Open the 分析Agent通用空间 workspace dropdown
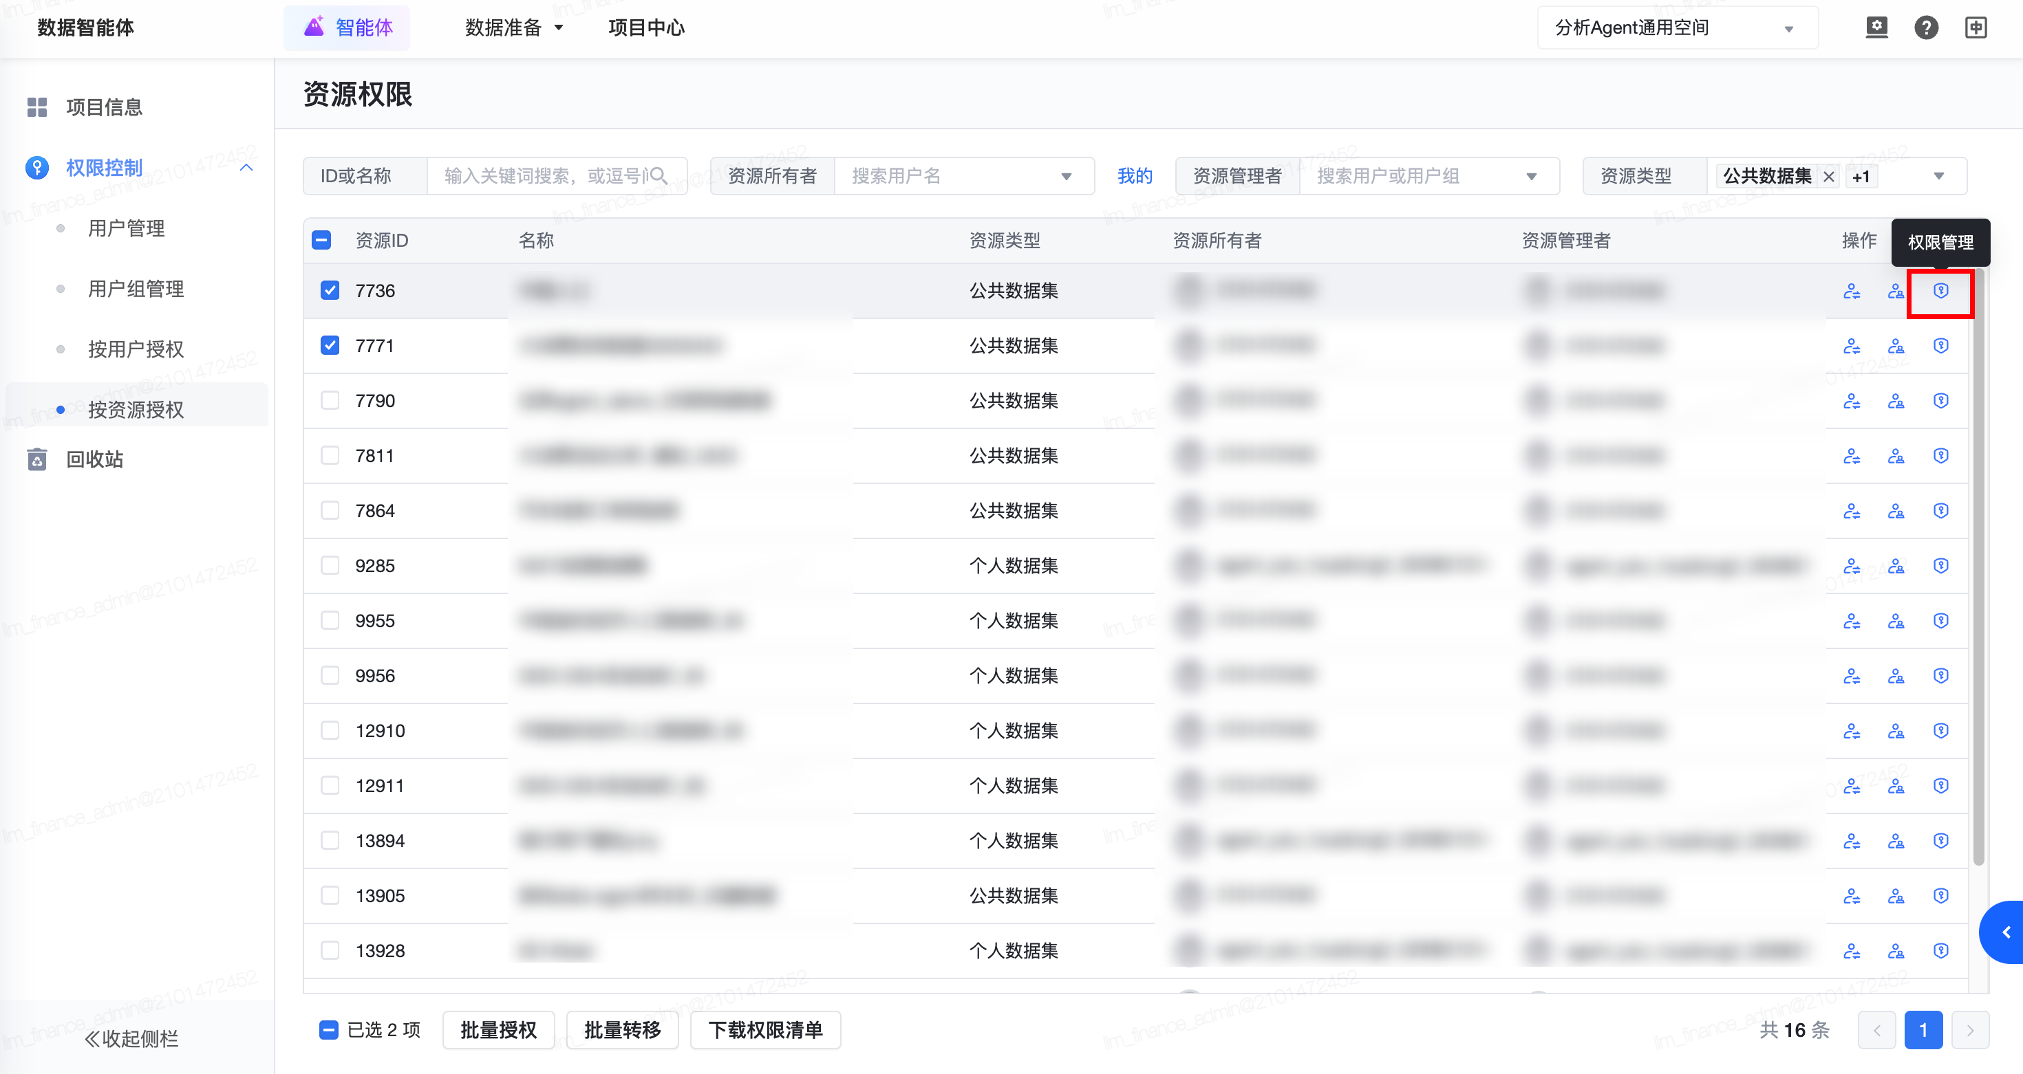 tap(1677, 28)
